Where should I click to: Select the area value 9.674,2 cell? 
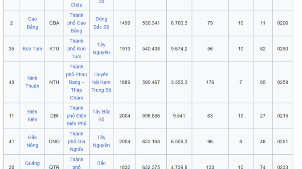point(179,49)
